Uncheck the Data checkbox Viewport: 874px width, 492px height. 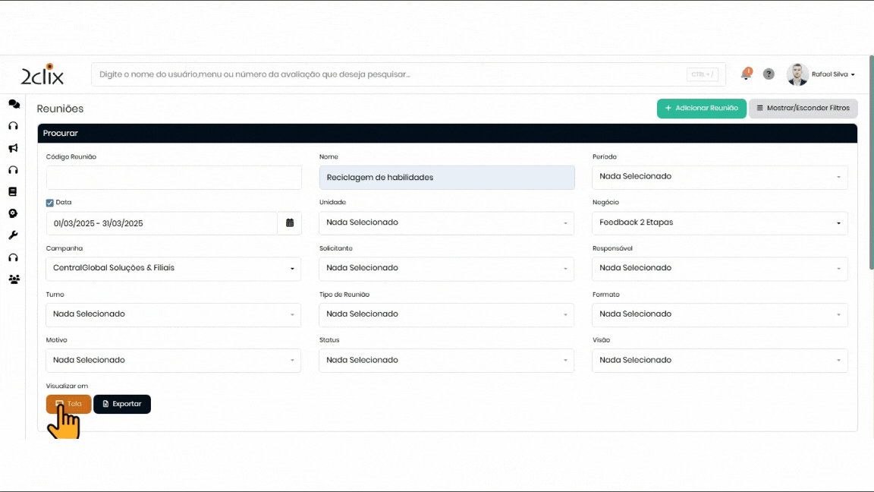click(50, 203)
